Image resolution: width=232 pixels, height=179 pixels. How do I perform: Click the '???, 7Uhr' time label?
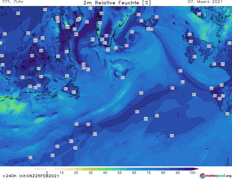click(x=13, y=2)
